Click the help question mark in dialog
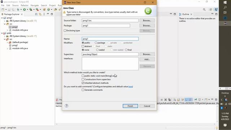This screenshot has width=231, height=130. (66, 106)
